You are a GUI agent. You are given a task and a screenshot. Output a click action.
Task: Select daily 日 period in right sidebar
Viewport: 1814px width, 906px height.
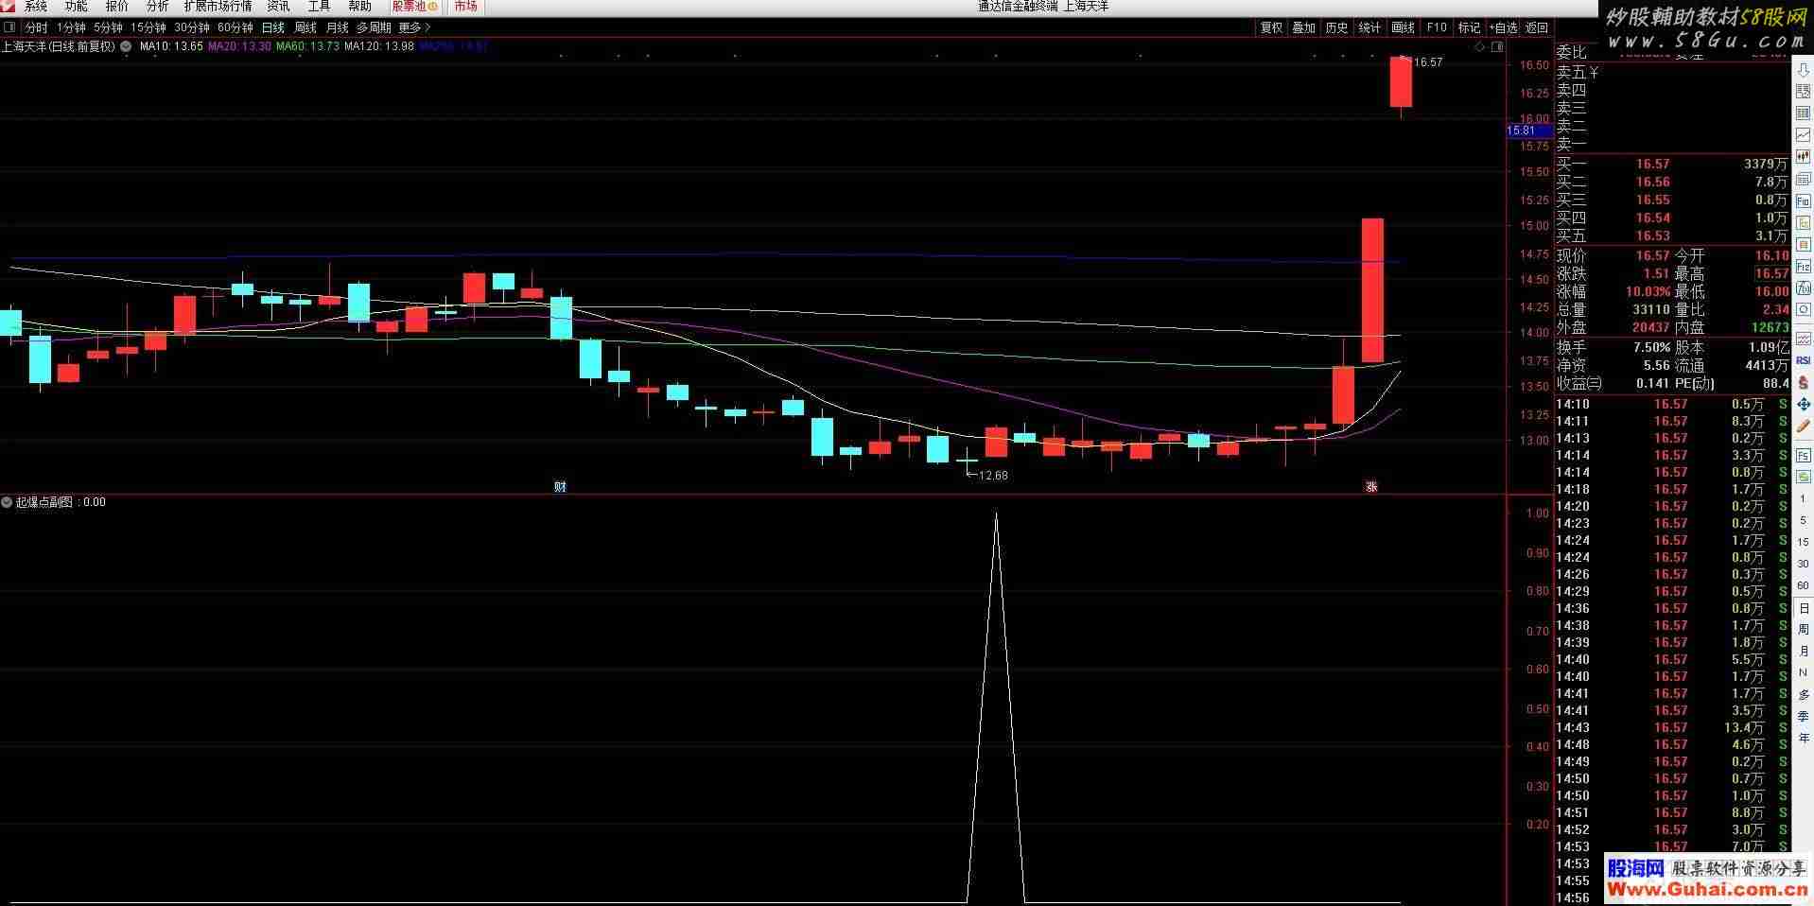pyautogui.click(x=1803, y=608)
